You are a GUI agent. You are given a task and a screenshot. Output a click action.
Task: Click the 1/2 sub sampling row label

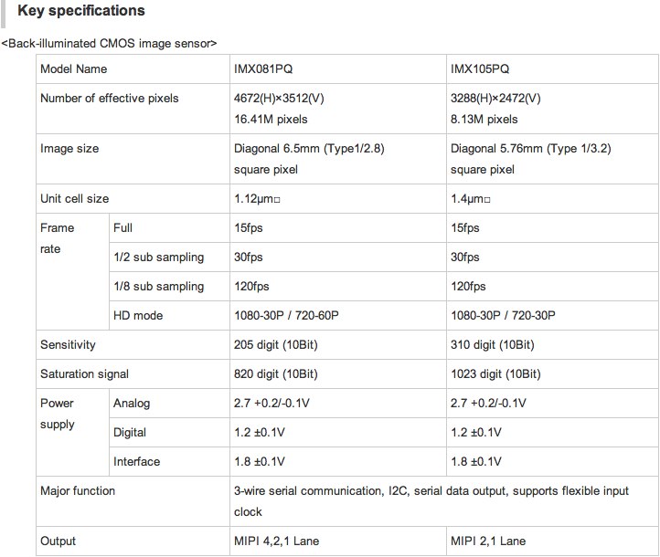pos(158,257)
